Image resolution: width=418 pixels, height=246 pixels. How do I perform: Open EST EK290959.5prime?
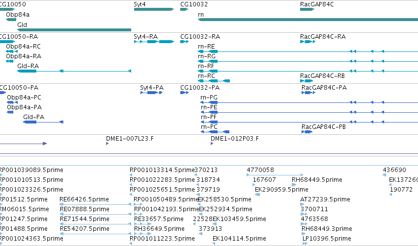coord(281,190)
